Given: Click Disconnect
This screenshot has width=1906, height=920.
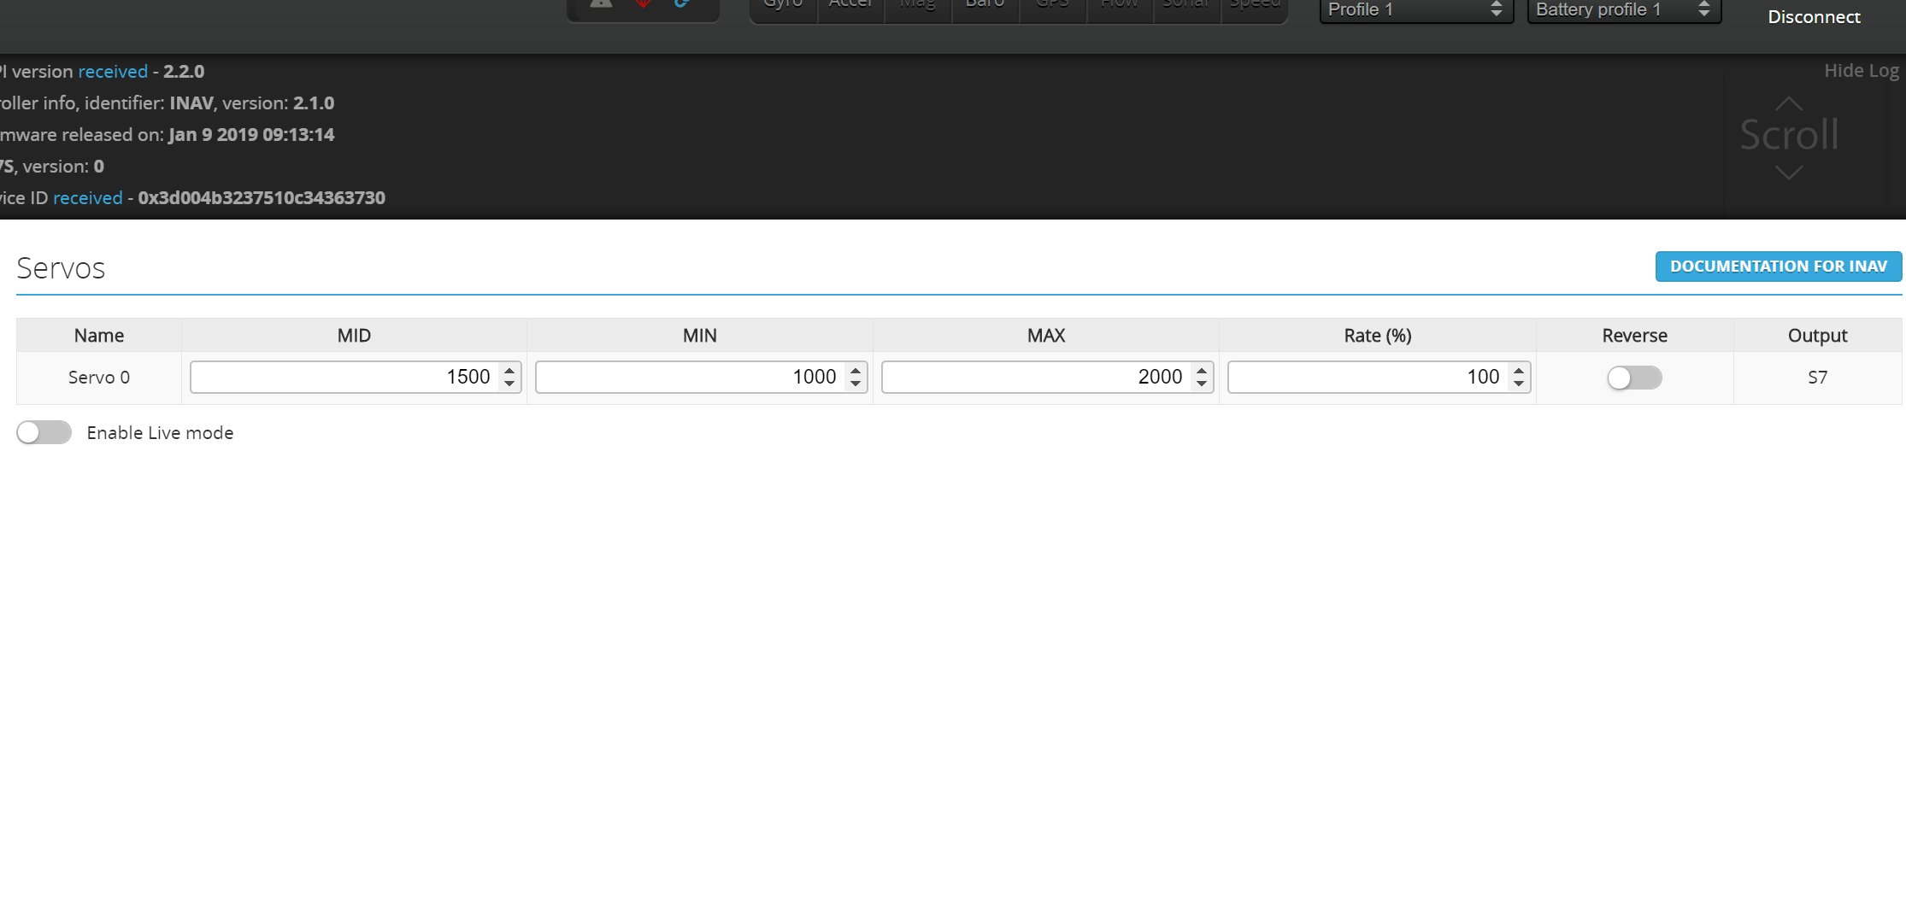Looking at the screenshot, I should (x=1813, y=16).
